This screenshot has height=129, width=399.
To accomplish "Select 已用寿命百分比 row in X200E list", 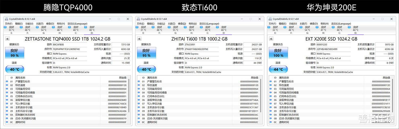I will (330, 96).
